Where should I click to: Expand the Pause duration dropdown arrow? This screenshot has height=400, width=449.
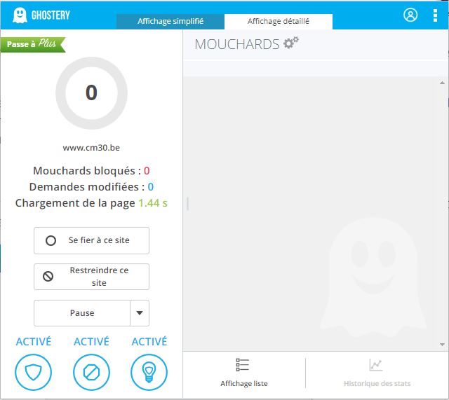pyautogui.click(x=140, y=313)
